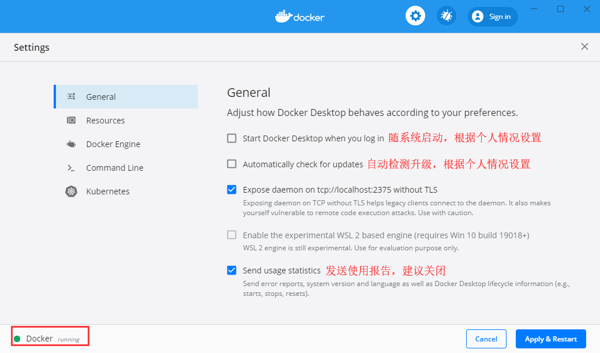
Task: Click 'Exposing daemon on TCP without TLS' warning text
Action: coord(397,208)
